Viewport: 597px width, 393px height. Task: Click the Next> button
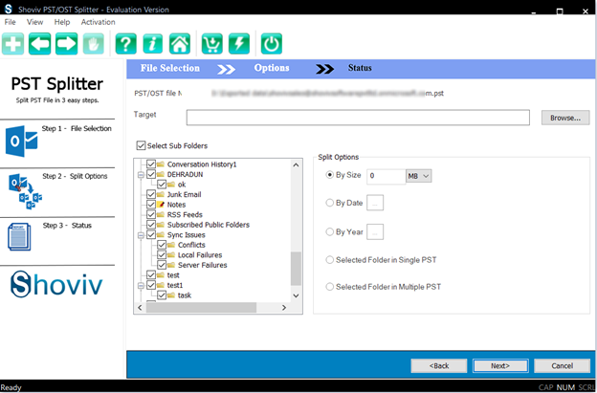(500, 365)
